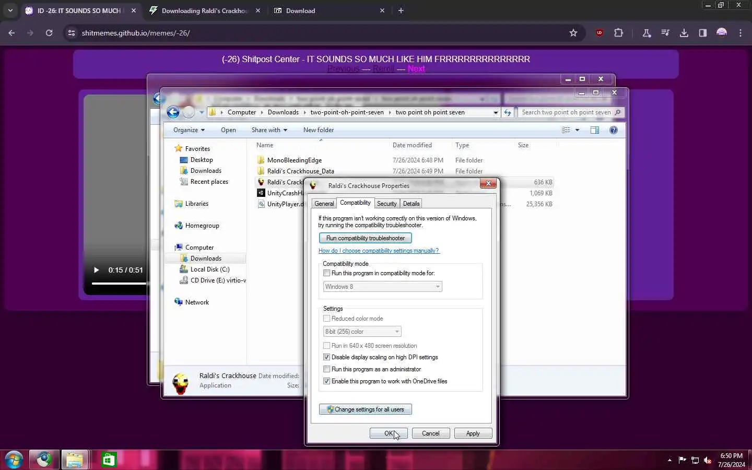The image size is (752, 470).
Task: Select Local Disk (C:) in navigation pane
Action: point(209,269)
